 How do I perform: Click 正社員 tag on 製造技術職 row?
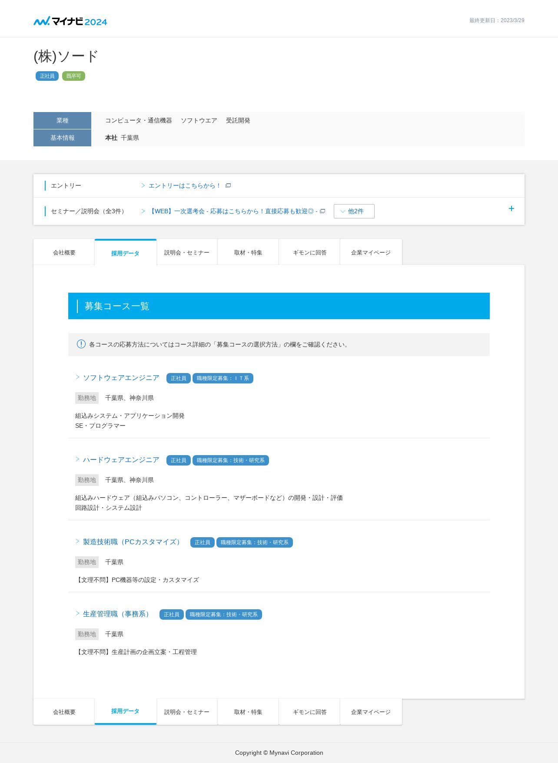[203, 542]
